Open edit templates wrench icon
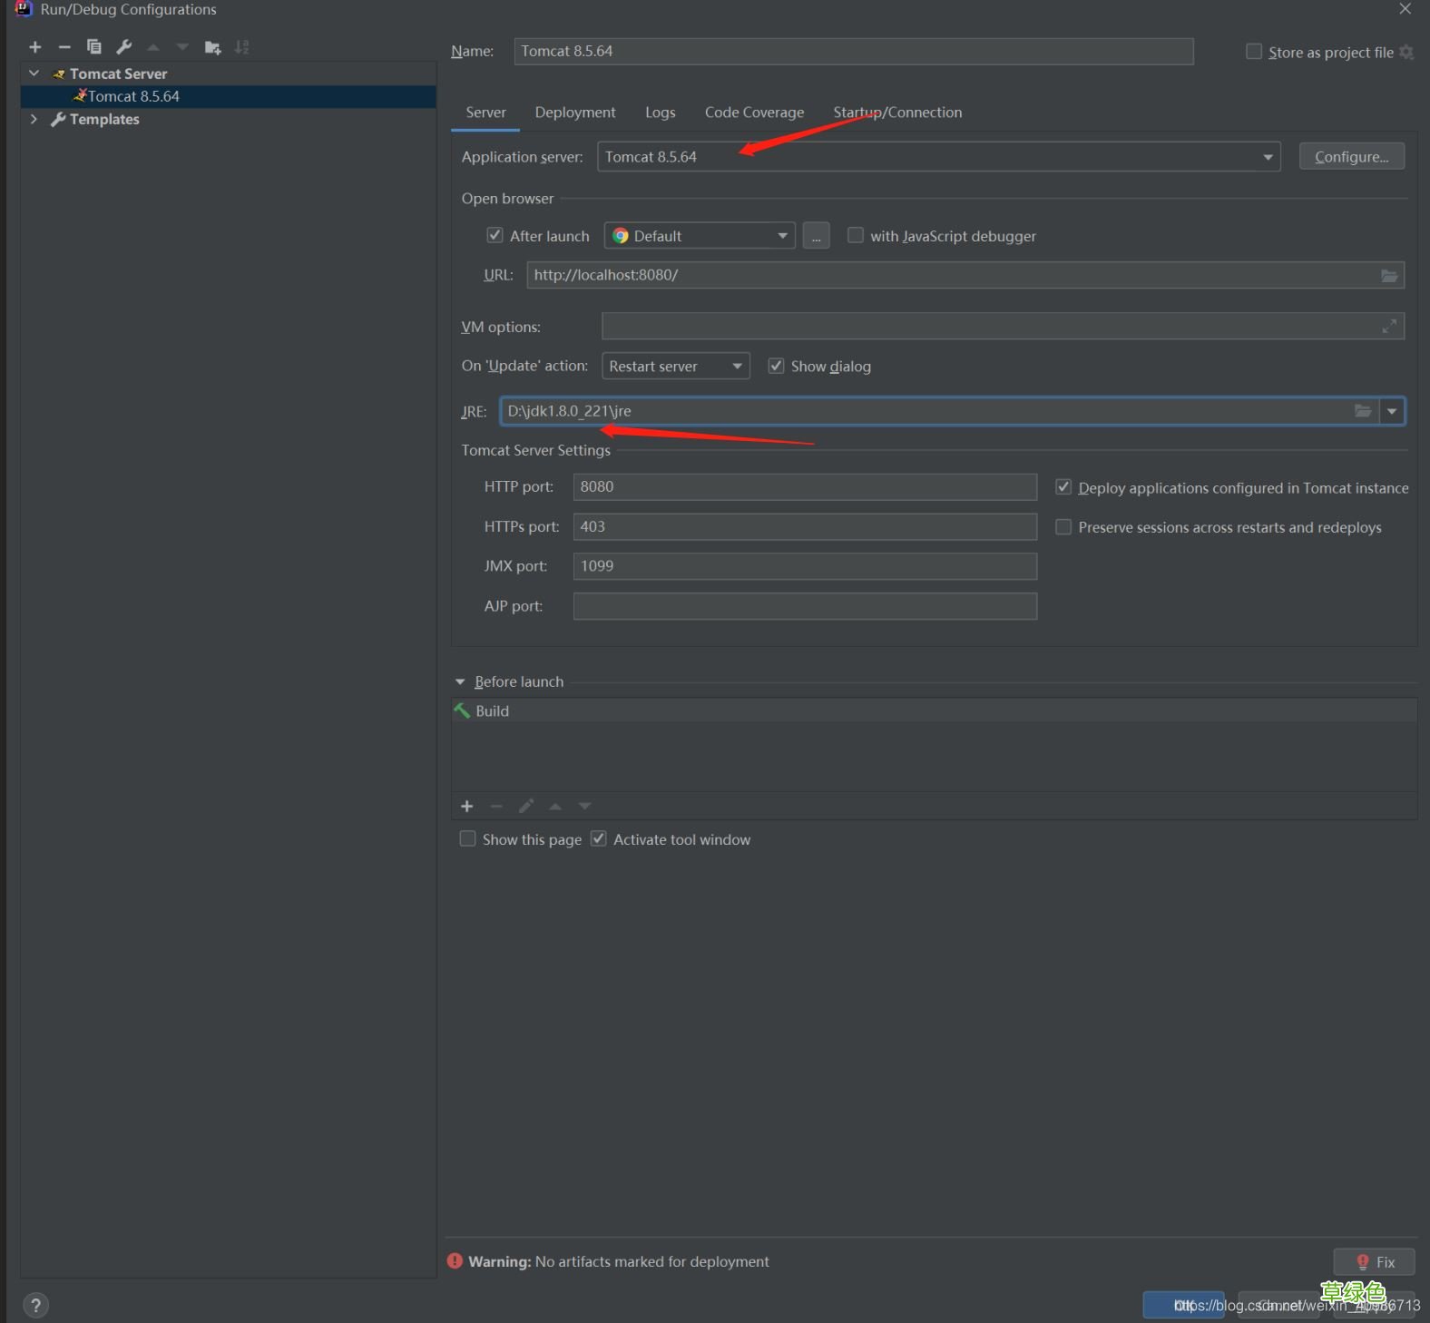The width and height of the screenshot is (1430, 1323). click(124, 47)
